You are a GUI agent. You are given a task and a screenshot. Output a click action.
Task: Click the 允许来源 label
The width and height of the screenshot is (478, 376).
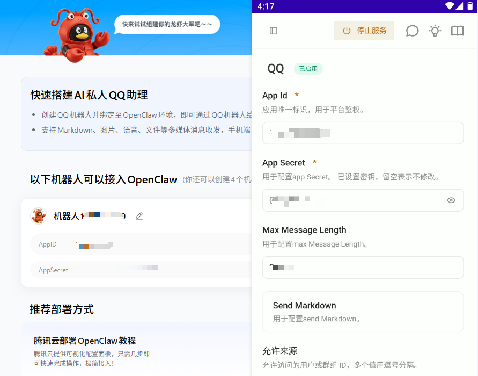tap(280, 351)
